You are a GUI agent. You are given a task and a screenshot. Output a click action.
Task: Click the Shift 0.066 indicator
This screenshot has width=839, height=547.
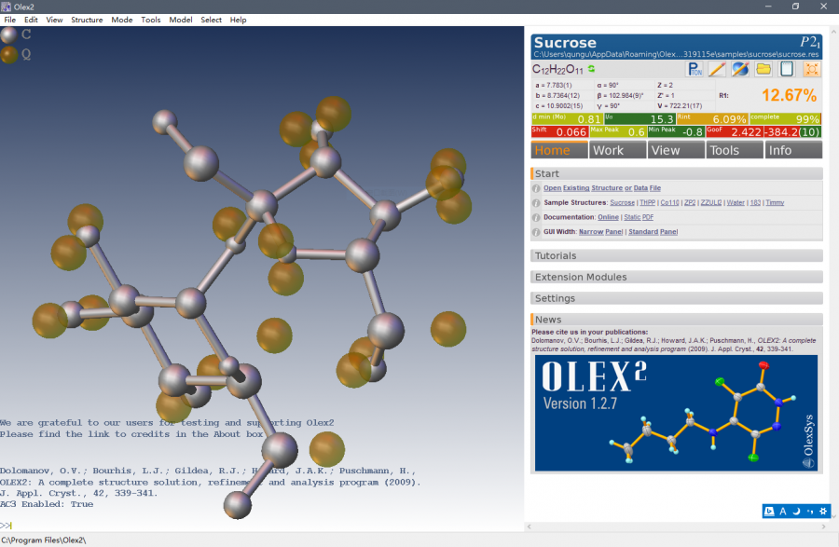[x=559, y=131]
